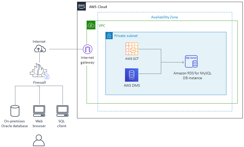The width and height of the screenshot is (244, 147).
Task: Select the dashed Availability Zone boundary
Action: pos(164,111)
